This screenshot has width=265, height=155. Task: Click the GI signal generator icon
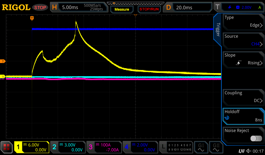click(x=201, y=147)
